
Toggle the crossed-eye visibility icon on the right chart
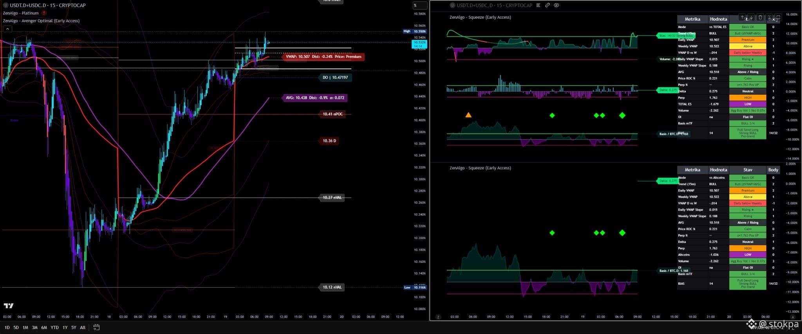(556, 5)
